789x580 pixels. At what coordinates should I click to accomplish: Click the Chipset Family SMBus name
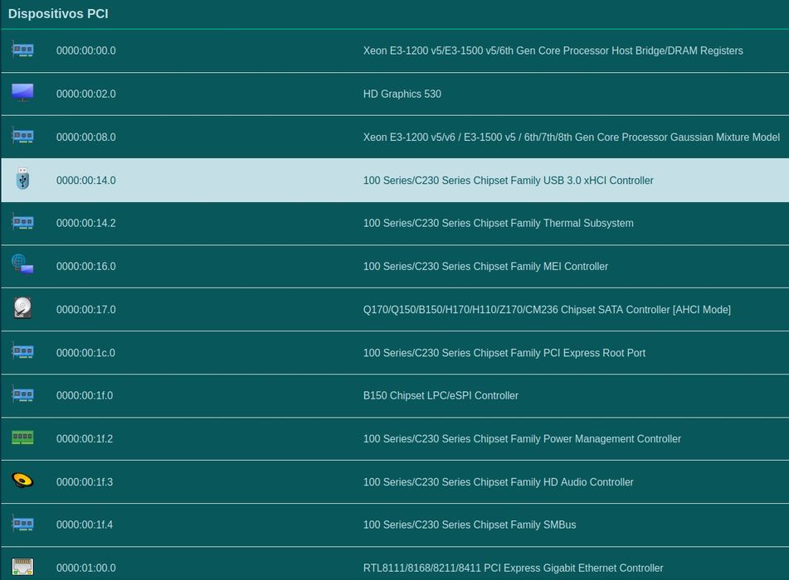470,524
